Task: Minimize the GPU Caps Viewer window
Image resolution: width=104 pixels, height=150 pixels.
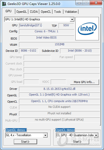Action: pyautogui.click(x=79, y=3)
